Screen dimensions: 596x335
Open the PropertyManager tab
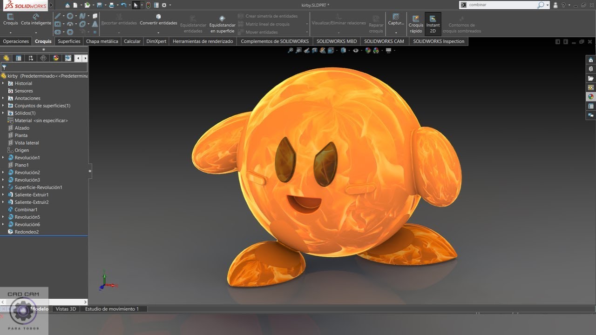tap(19, 58)
